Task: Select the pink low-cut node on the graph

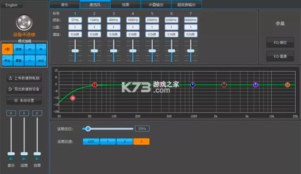Action: point(73,98)
